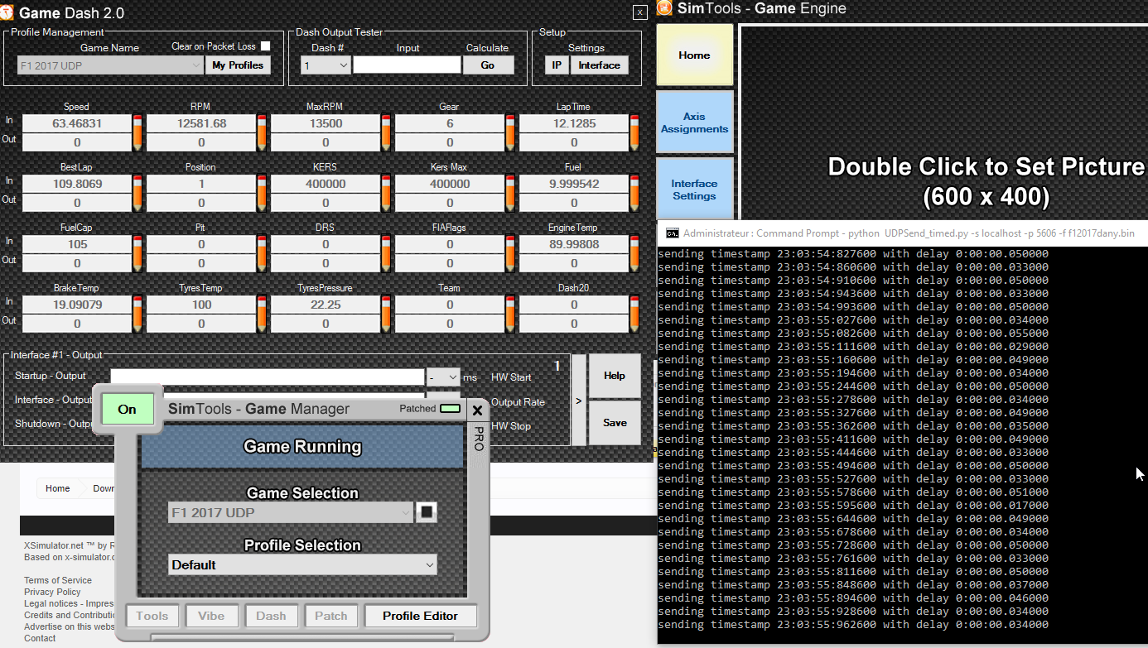
Task: Click the Command Prompt title bar icon
Action: (673, 233)
